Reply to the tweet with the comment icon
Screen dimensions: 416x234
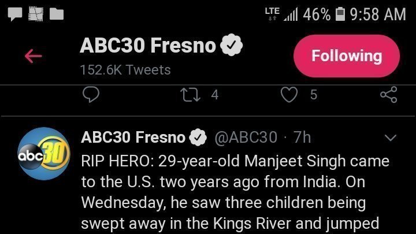(90, 94)
